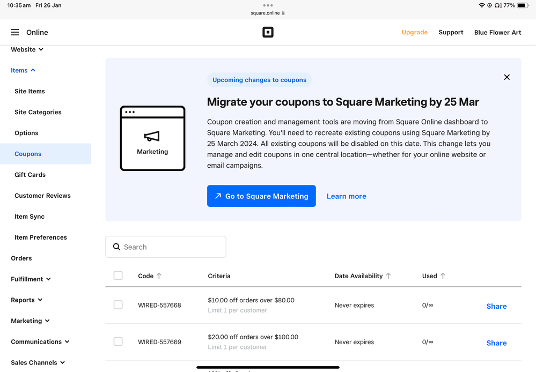Viewport: 536px width, 372px height.
Task: Dismiss the coupon migration banner
Action: point(506,77)
